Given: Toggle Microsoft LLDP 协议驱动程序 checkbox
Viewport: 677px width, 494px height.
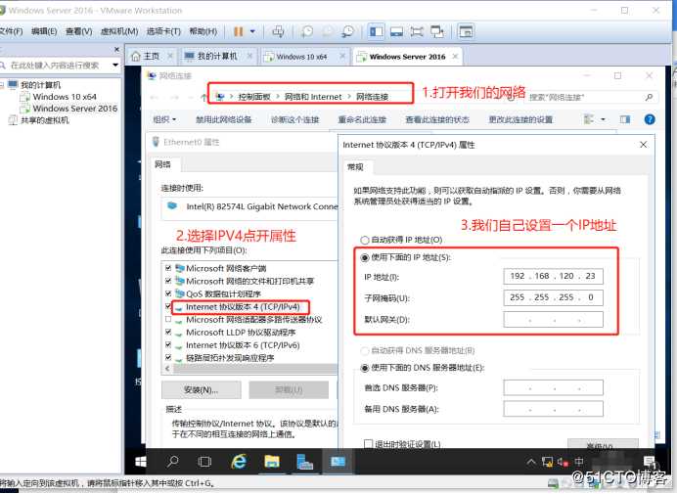Looking at the screenshot, I should pos(168,332).
